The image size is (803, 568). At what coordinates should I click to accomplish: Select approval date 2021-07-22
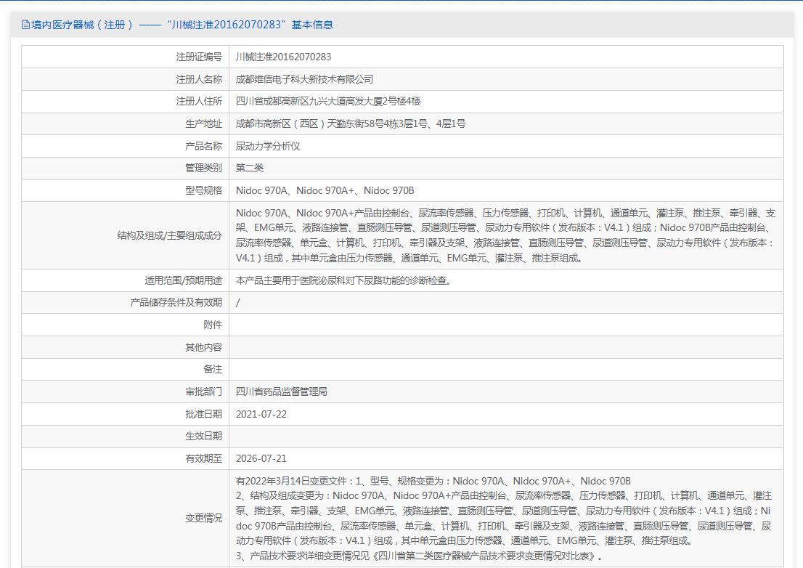[x=261, y=414]
